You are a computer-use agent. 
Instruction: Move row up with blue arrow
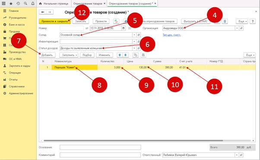(x=120, y=55)
